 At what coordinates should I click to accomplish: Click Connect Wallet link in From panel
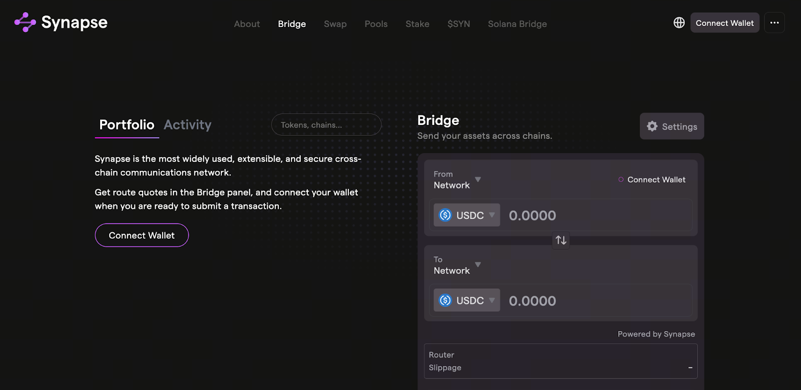tap(656, 179)
